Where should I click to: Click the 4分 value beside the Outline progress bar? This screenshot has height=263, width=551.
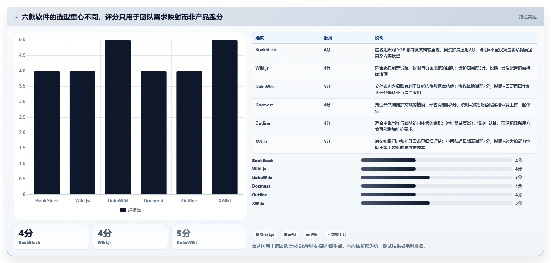[518, 195]
